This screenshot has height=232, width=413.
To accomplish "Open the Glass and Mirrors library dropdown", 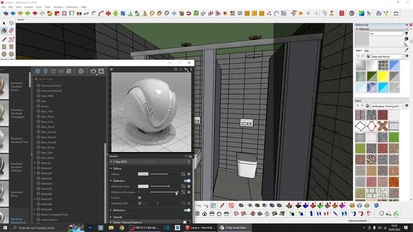I will click(x=387, y=57).
